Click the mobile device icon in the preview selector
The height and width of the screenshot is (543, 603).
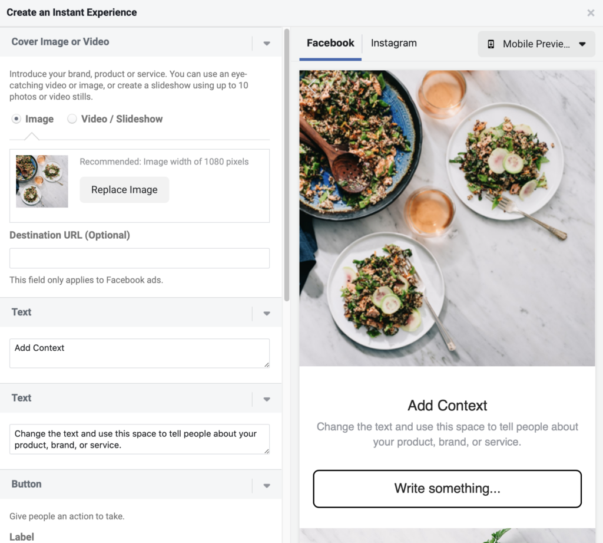491,44
